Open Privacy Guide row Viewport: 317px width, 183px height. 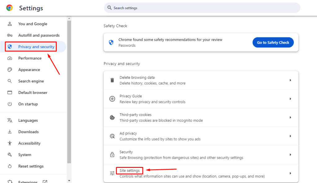click(201, 99)
